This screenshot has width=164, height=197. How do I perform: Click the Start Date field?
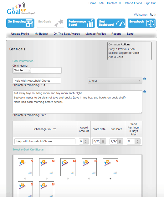[x=97, y=141]
